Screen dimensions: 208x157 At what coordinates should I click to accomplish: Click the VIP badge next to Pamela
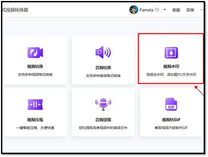[x=157, y=10]
